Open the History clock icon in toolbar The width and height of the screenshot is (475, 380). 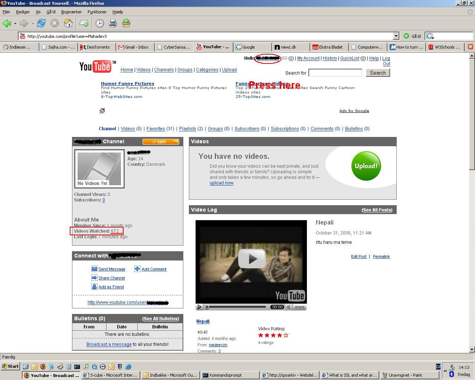(x=99, y=23)
